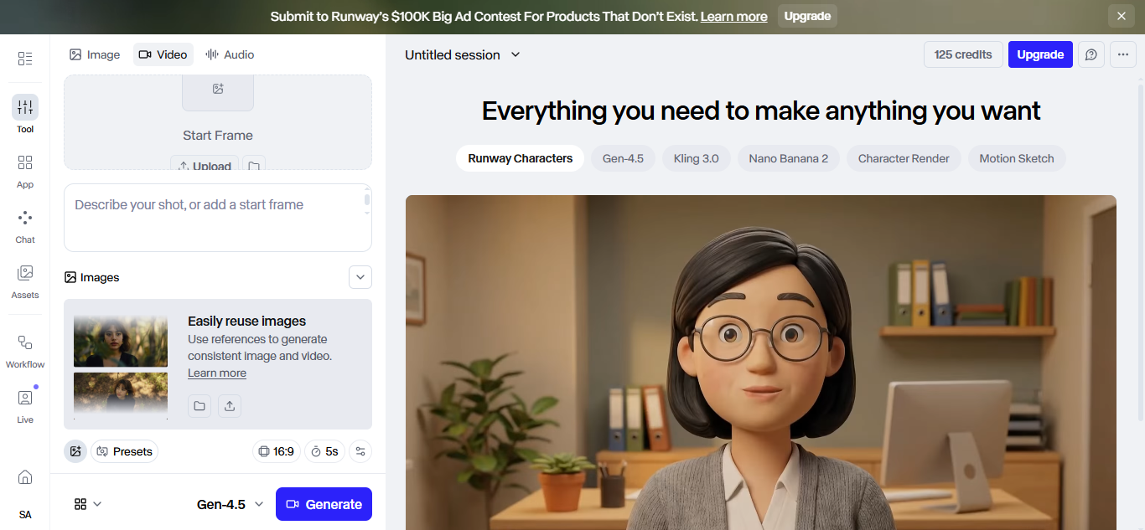The image size is (1145, 530).
Task: Click the blue Upgrade button in header
Action: tap(1040, 54)
